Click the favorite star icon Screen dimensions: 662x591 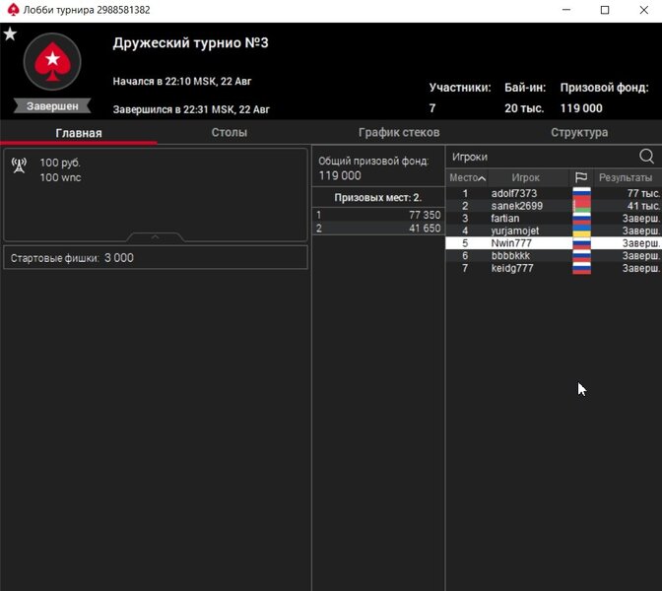click(x=10, y=34)
